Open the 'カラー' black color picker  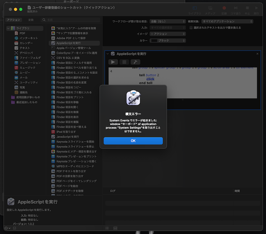coord(167,41)
